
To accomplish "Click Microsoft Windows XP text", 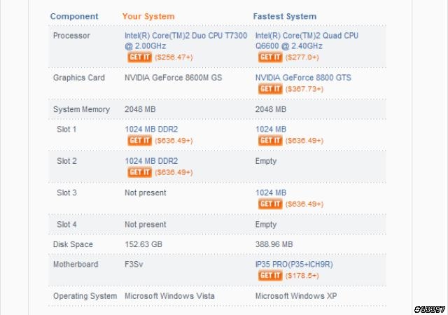I will click(x=295, y=296).
